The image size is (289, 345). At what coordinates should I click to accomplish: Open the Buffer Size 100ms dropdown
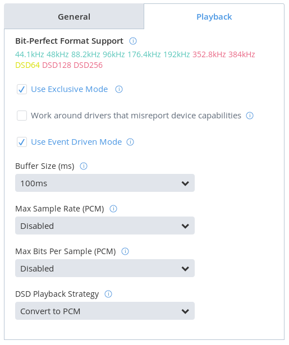[x=105, y=183]
